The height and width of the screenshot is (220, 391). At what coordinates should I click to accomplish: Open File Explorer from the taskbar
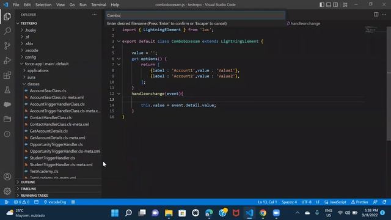pos(169,213)
